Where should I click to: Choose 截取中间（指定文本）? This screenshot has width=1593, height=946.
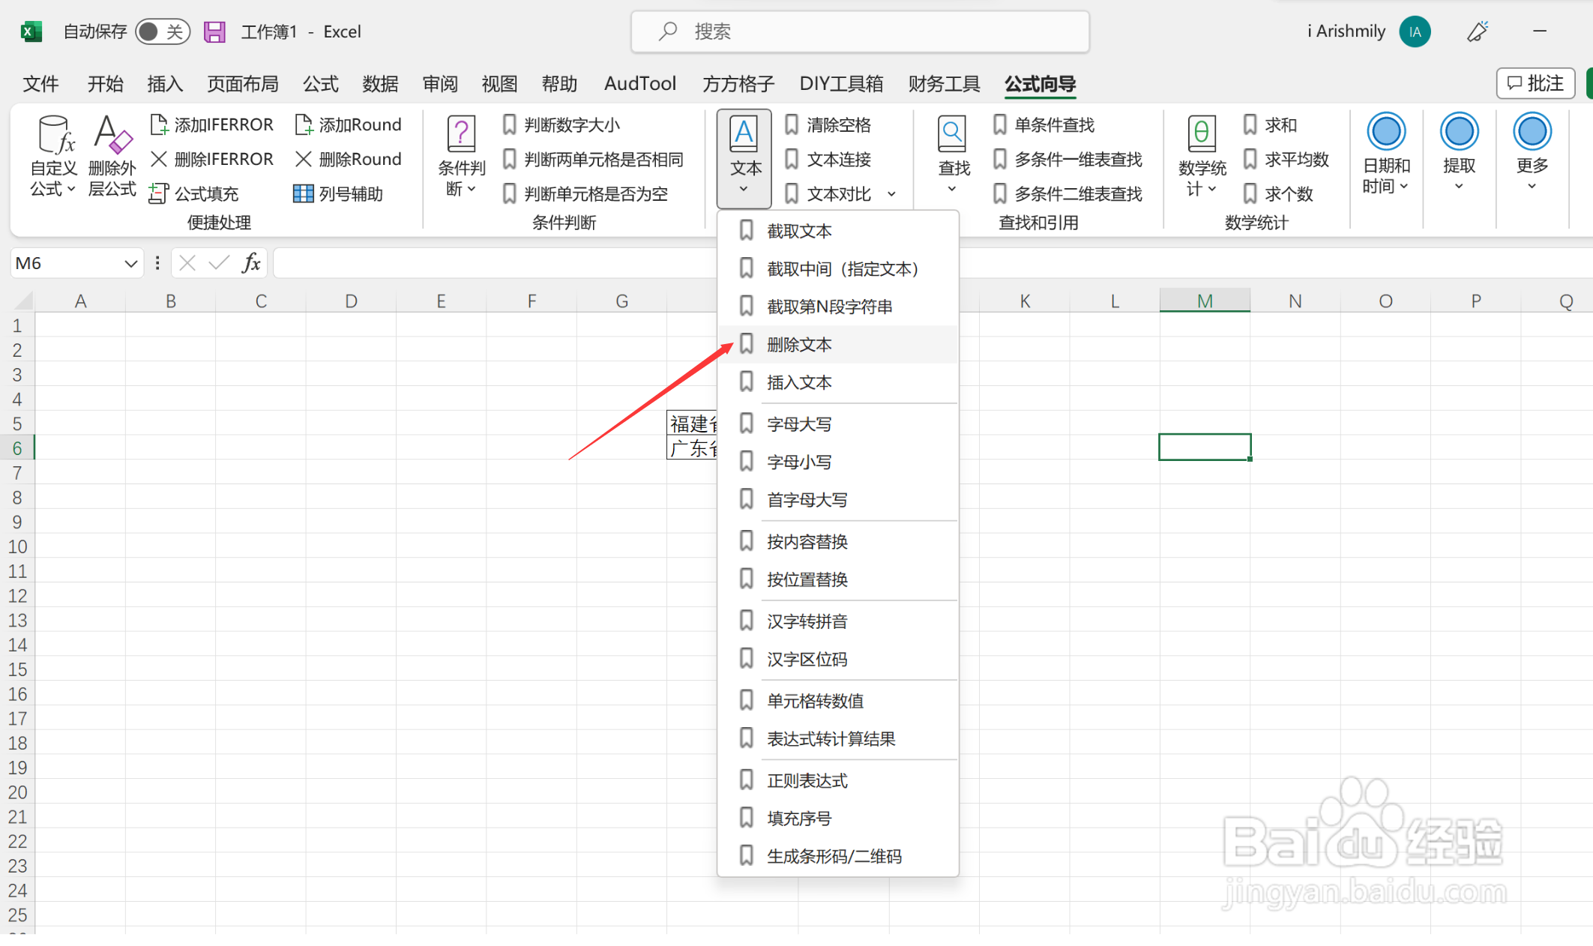click(838, 268)
